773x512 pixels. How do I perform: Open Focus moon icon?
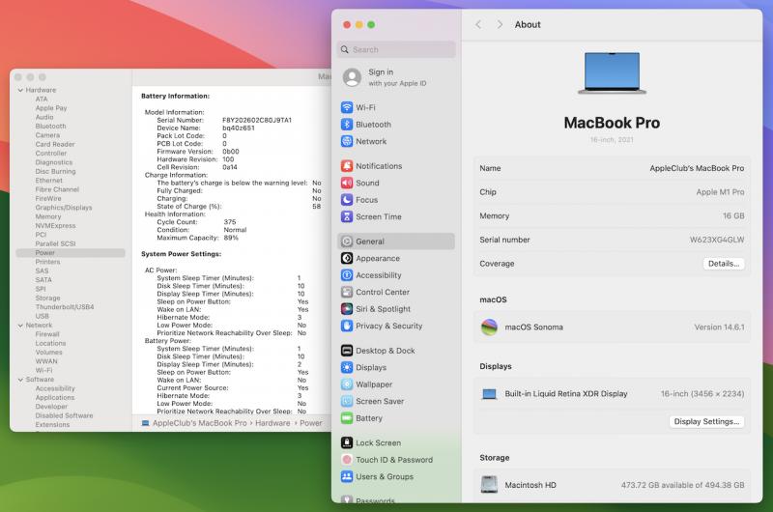click(x=347, y=200)
